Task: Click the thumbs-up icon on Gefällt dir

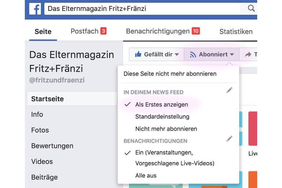Action: point(138,54)
